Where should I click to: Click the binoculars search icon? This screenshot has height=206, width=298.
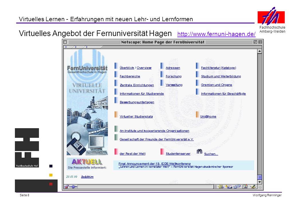click(x=199, y=151)
